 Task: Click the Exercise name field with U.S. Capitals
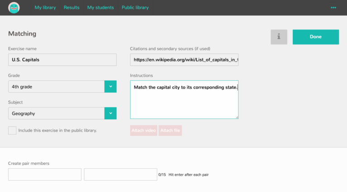[x=62, y=59]
